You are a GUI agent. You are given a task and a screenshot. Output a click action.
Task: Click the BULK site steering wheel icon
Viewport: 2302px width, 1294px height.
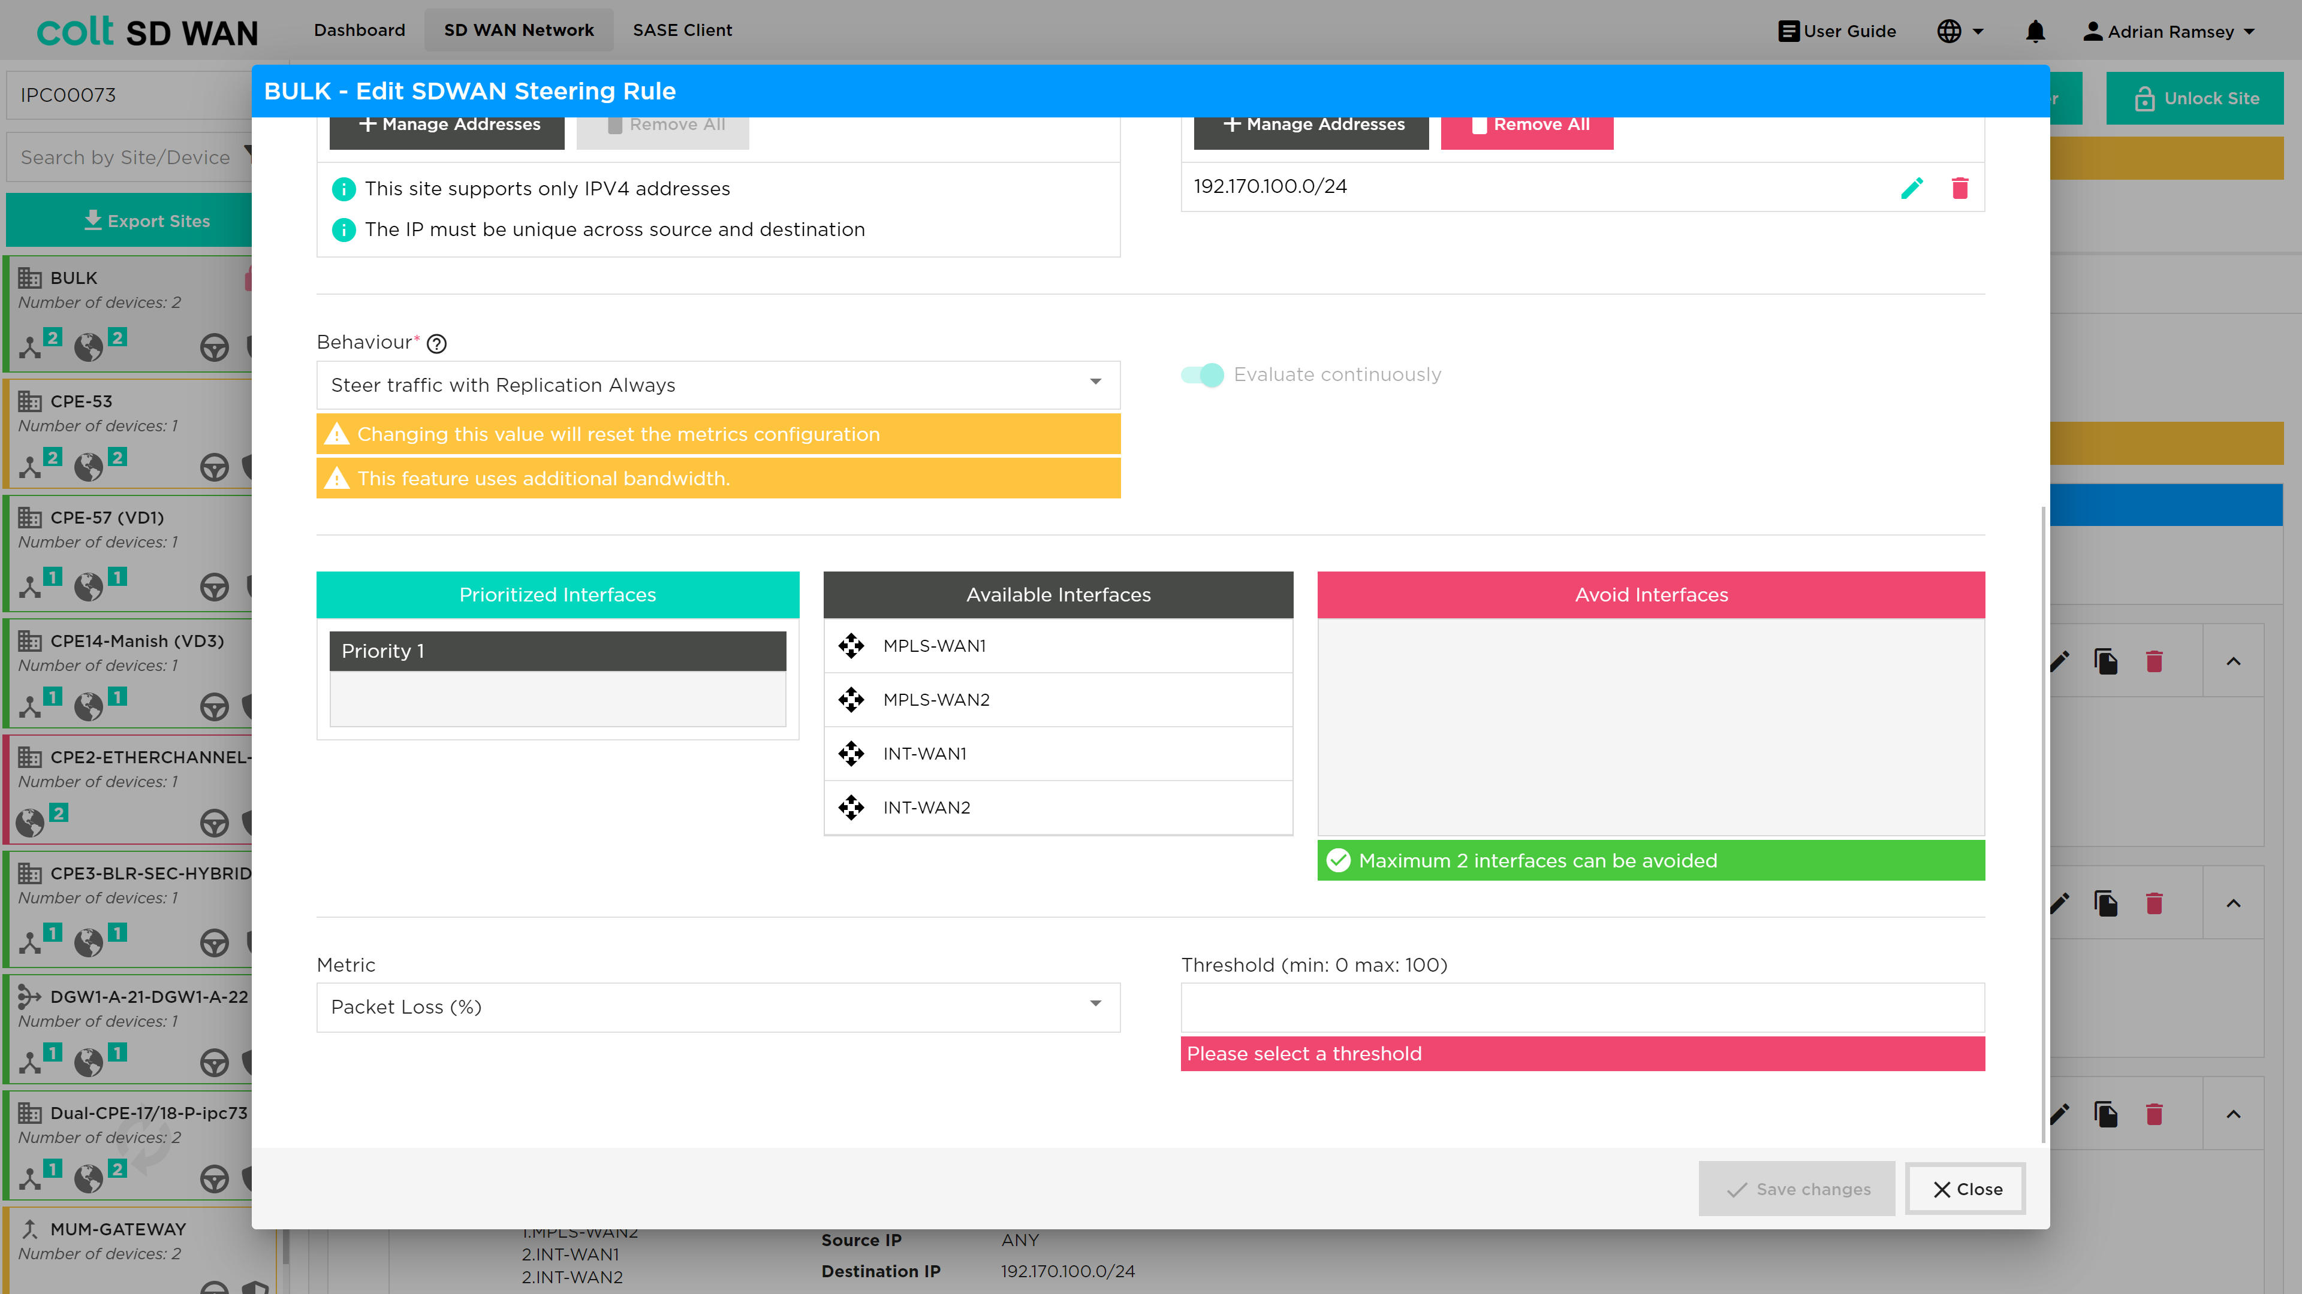pyautogui.click(x=215, y=346)
